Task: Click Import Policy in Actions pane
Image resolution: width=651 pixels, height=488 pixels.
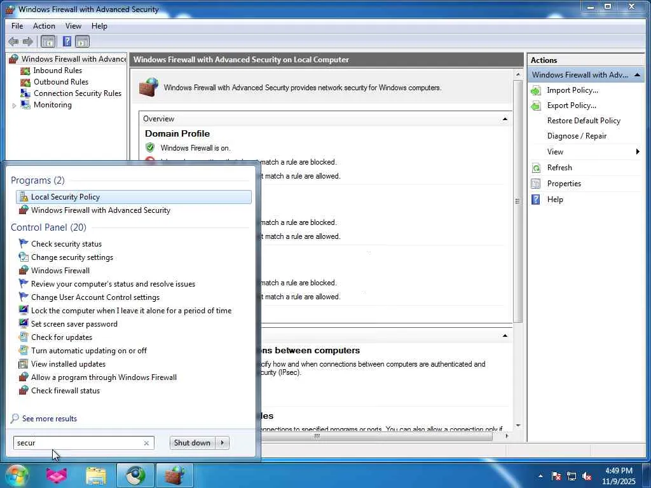Action: 572,90
